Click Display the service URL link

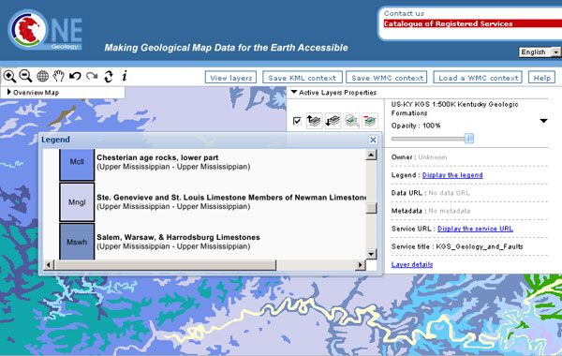click(x=475, y=229)
